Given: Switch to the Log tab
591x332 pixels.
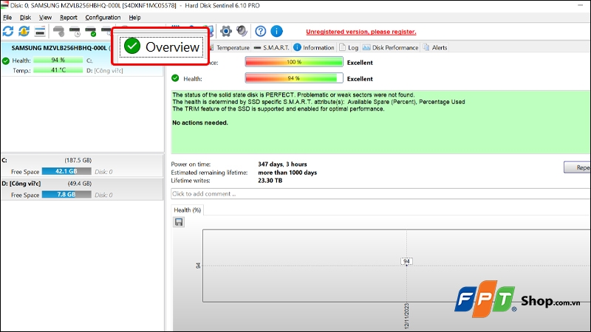Looking at the screenshot, I should pos(349,47).
